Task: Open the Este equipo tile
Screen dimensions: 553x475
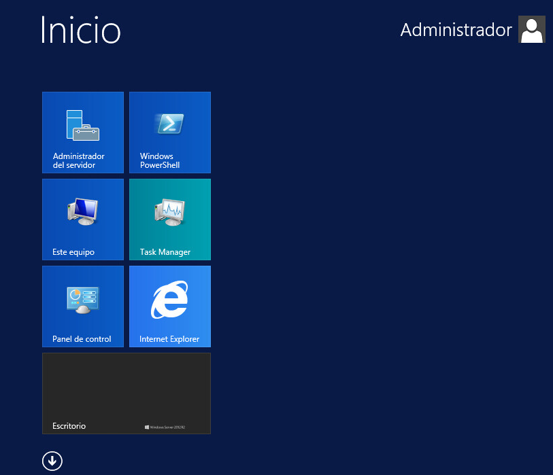Action: tap(83, 219)
